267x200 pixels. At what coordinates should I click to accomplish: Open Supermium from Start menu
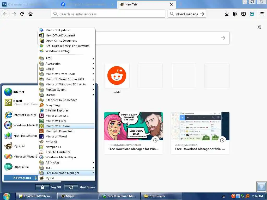pos(20,167)
